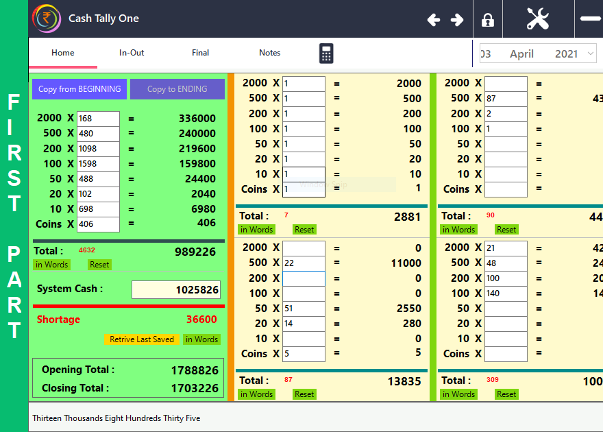
Task: Click the 500 field showing 48
Action: coord(506,263)
